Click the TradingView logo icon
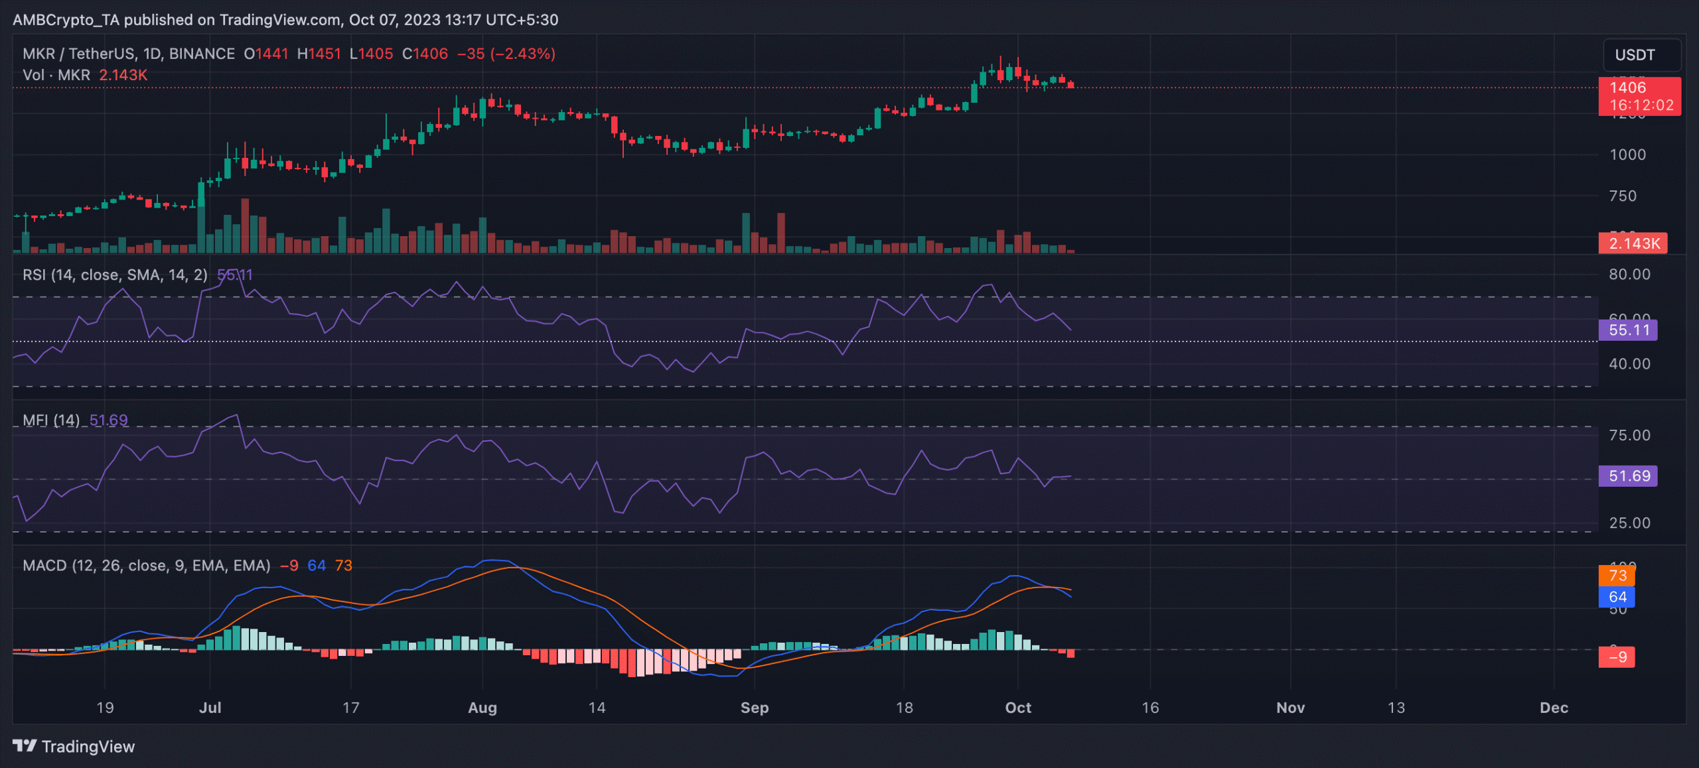 [25, 746]
